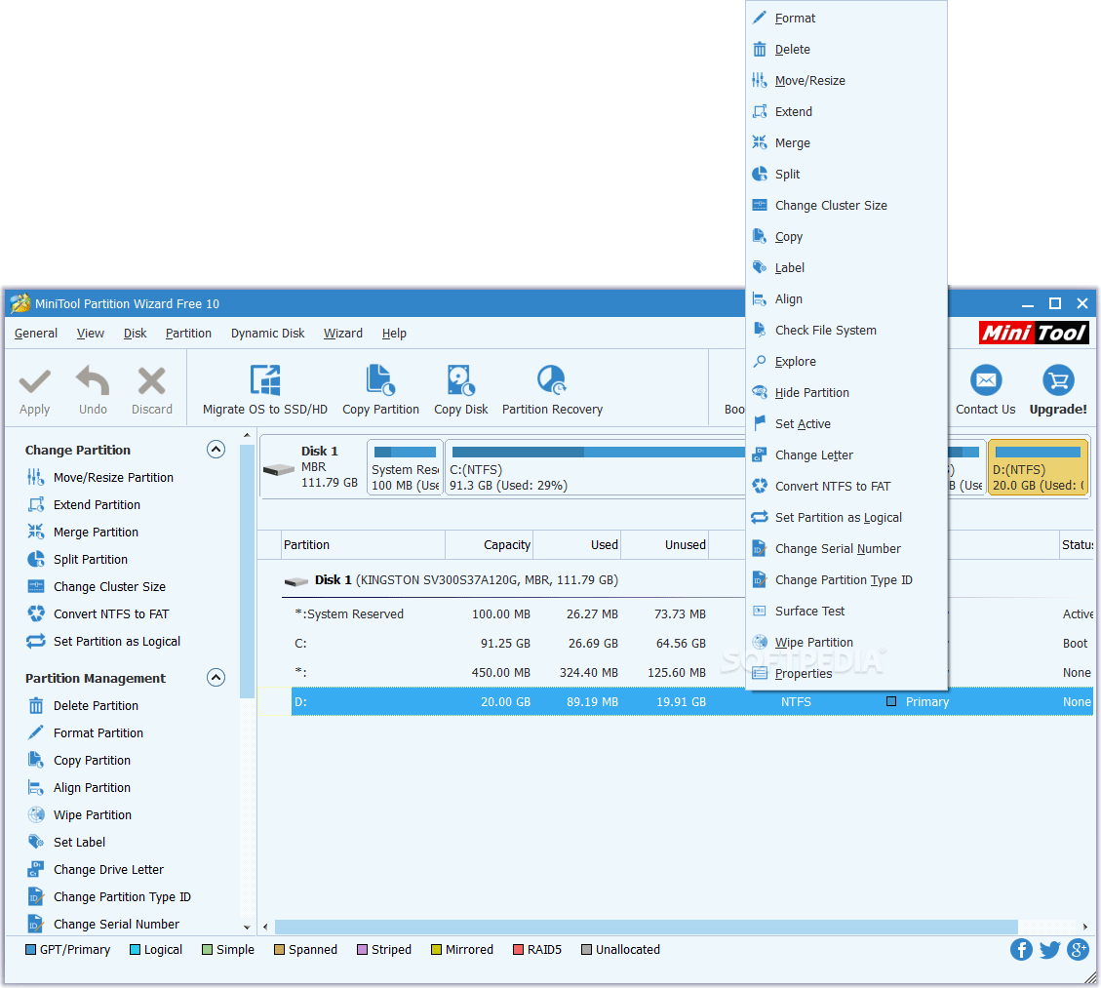
Task: Select Delete Partition in sidebar
Action: pos(82,706)
